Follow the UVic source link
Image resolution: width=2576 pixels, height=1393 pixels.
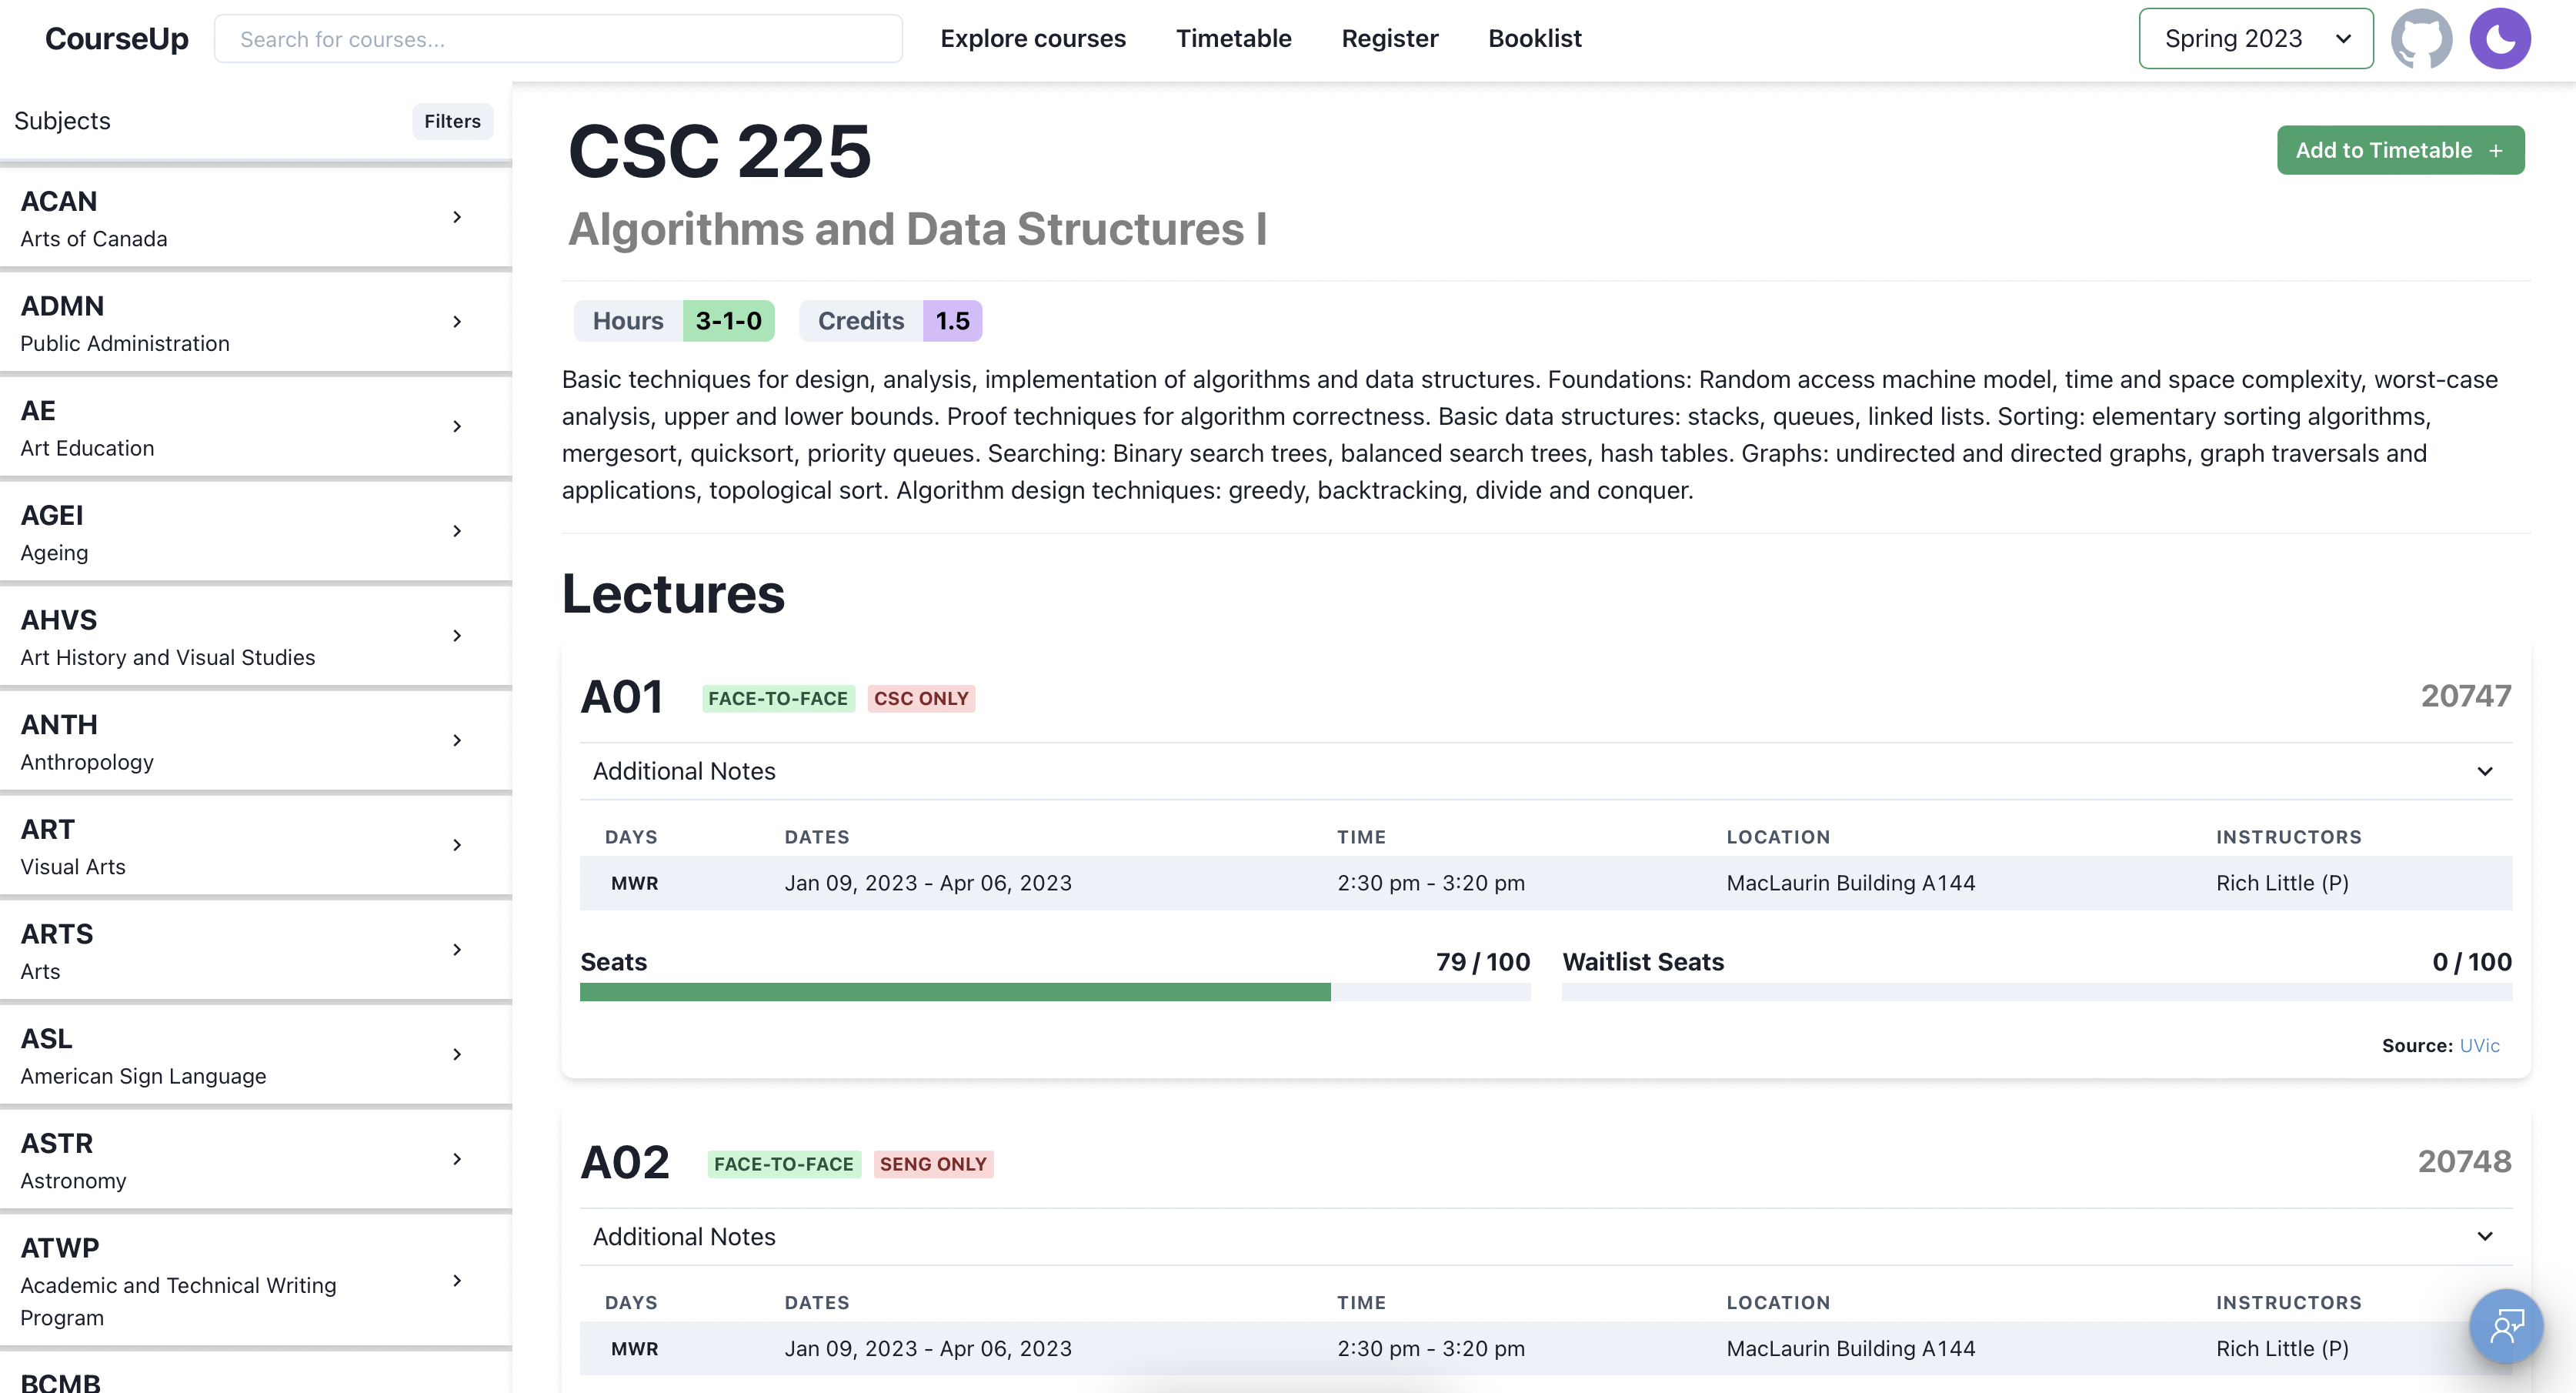click(2479, 1045)
